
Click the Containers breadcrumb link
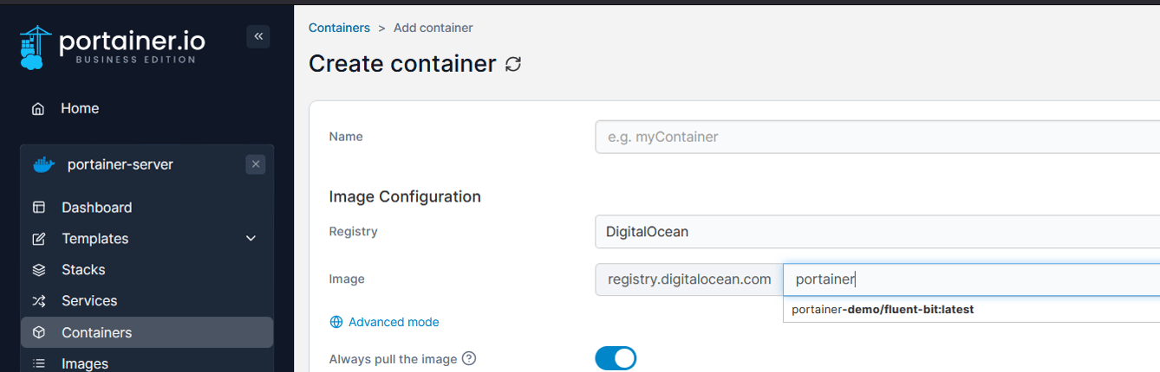(339, 28)
